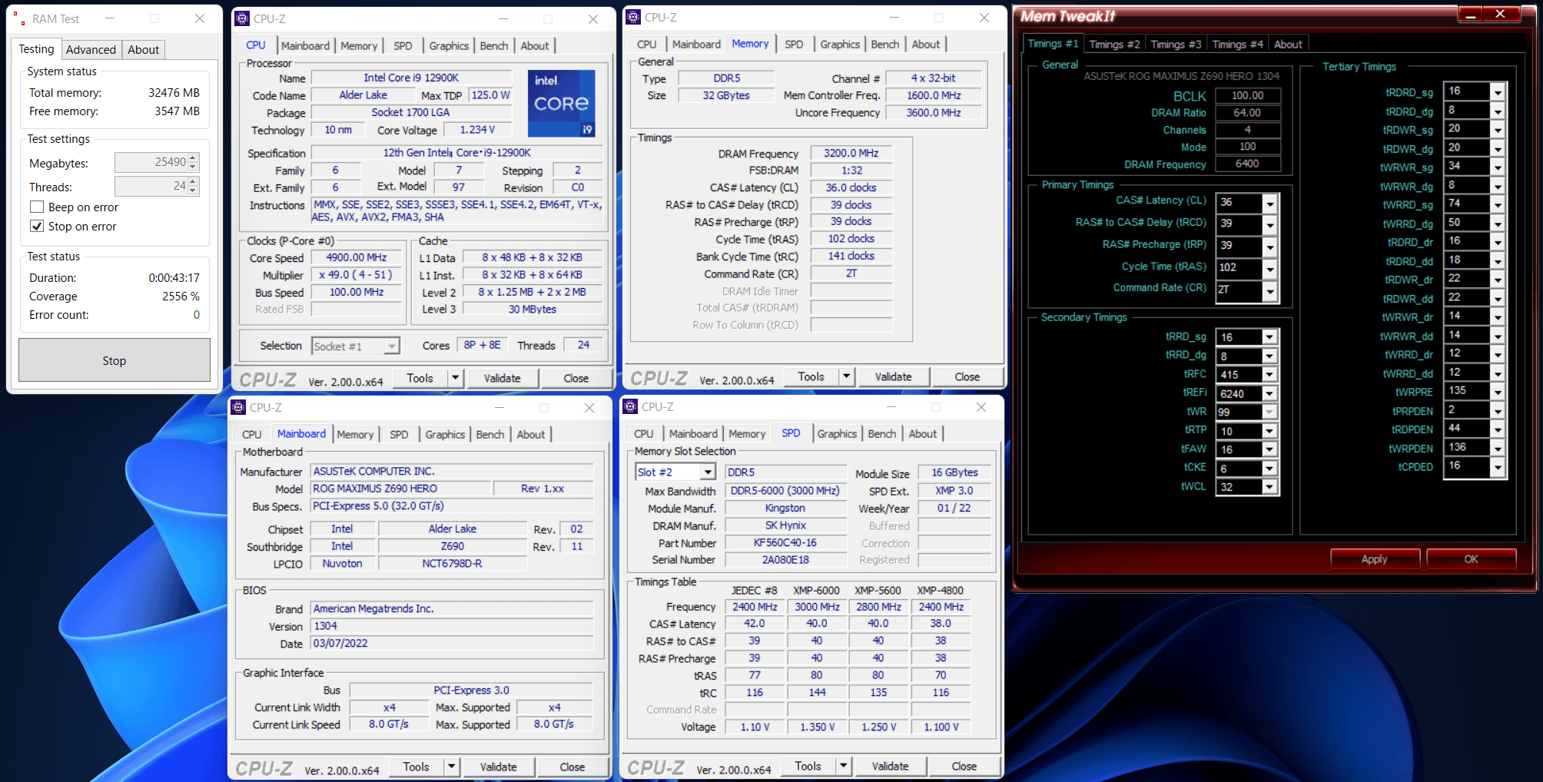
Task: Click the RAM Test title bar app icon
Action: 20,18
